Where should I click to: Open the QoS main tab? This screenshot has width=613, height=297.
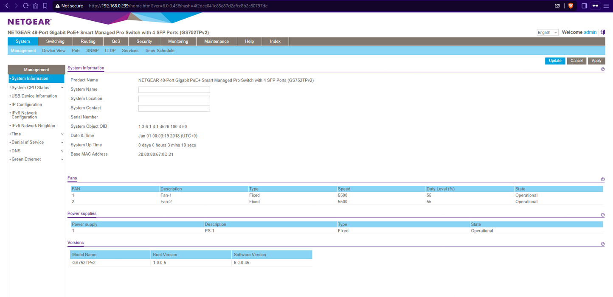116,41
